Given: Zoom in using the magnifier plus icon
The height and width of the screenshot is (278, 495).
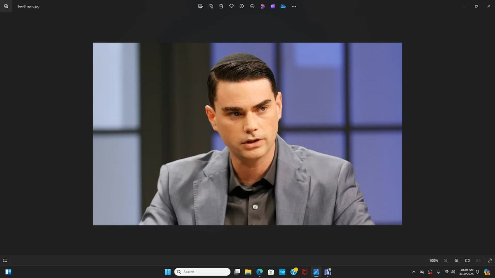Looking at the screenshot, I should point(456,261).
